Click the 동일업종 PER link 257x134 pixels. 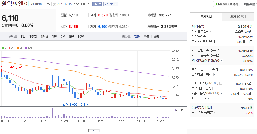coord(202,107)
